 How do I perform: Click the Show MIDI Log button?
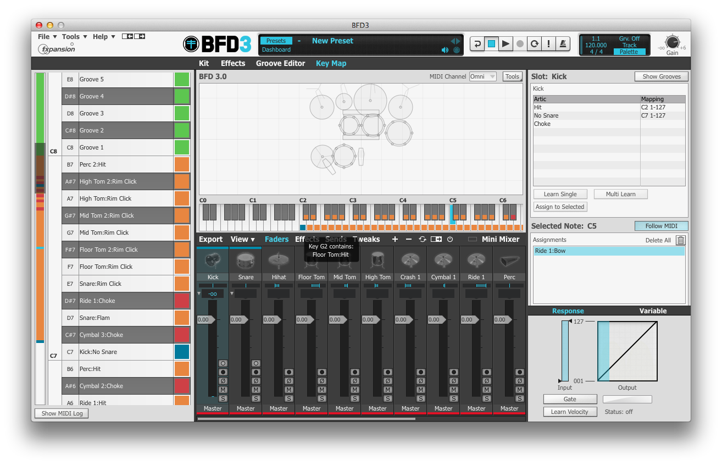coord(62,413)
